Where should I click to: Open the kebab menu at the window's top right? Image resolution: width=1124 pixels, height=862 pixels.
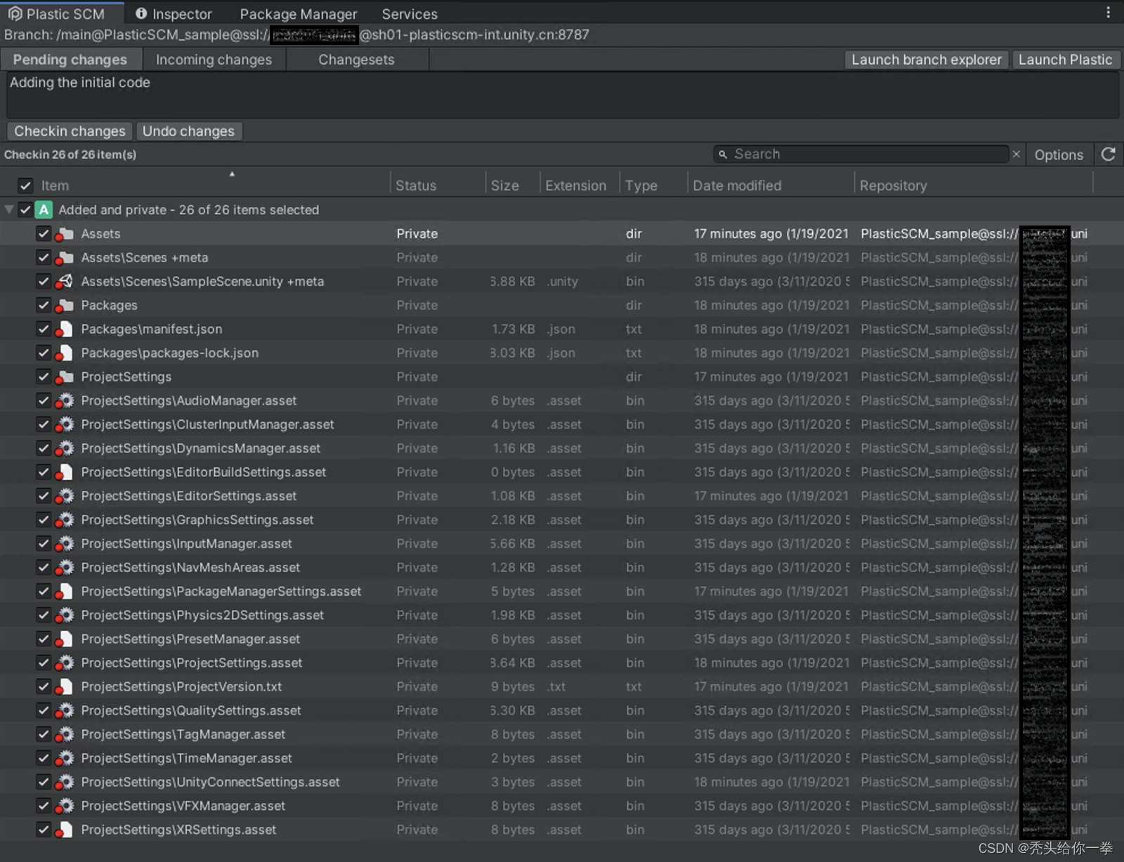tap(1108, 13)
